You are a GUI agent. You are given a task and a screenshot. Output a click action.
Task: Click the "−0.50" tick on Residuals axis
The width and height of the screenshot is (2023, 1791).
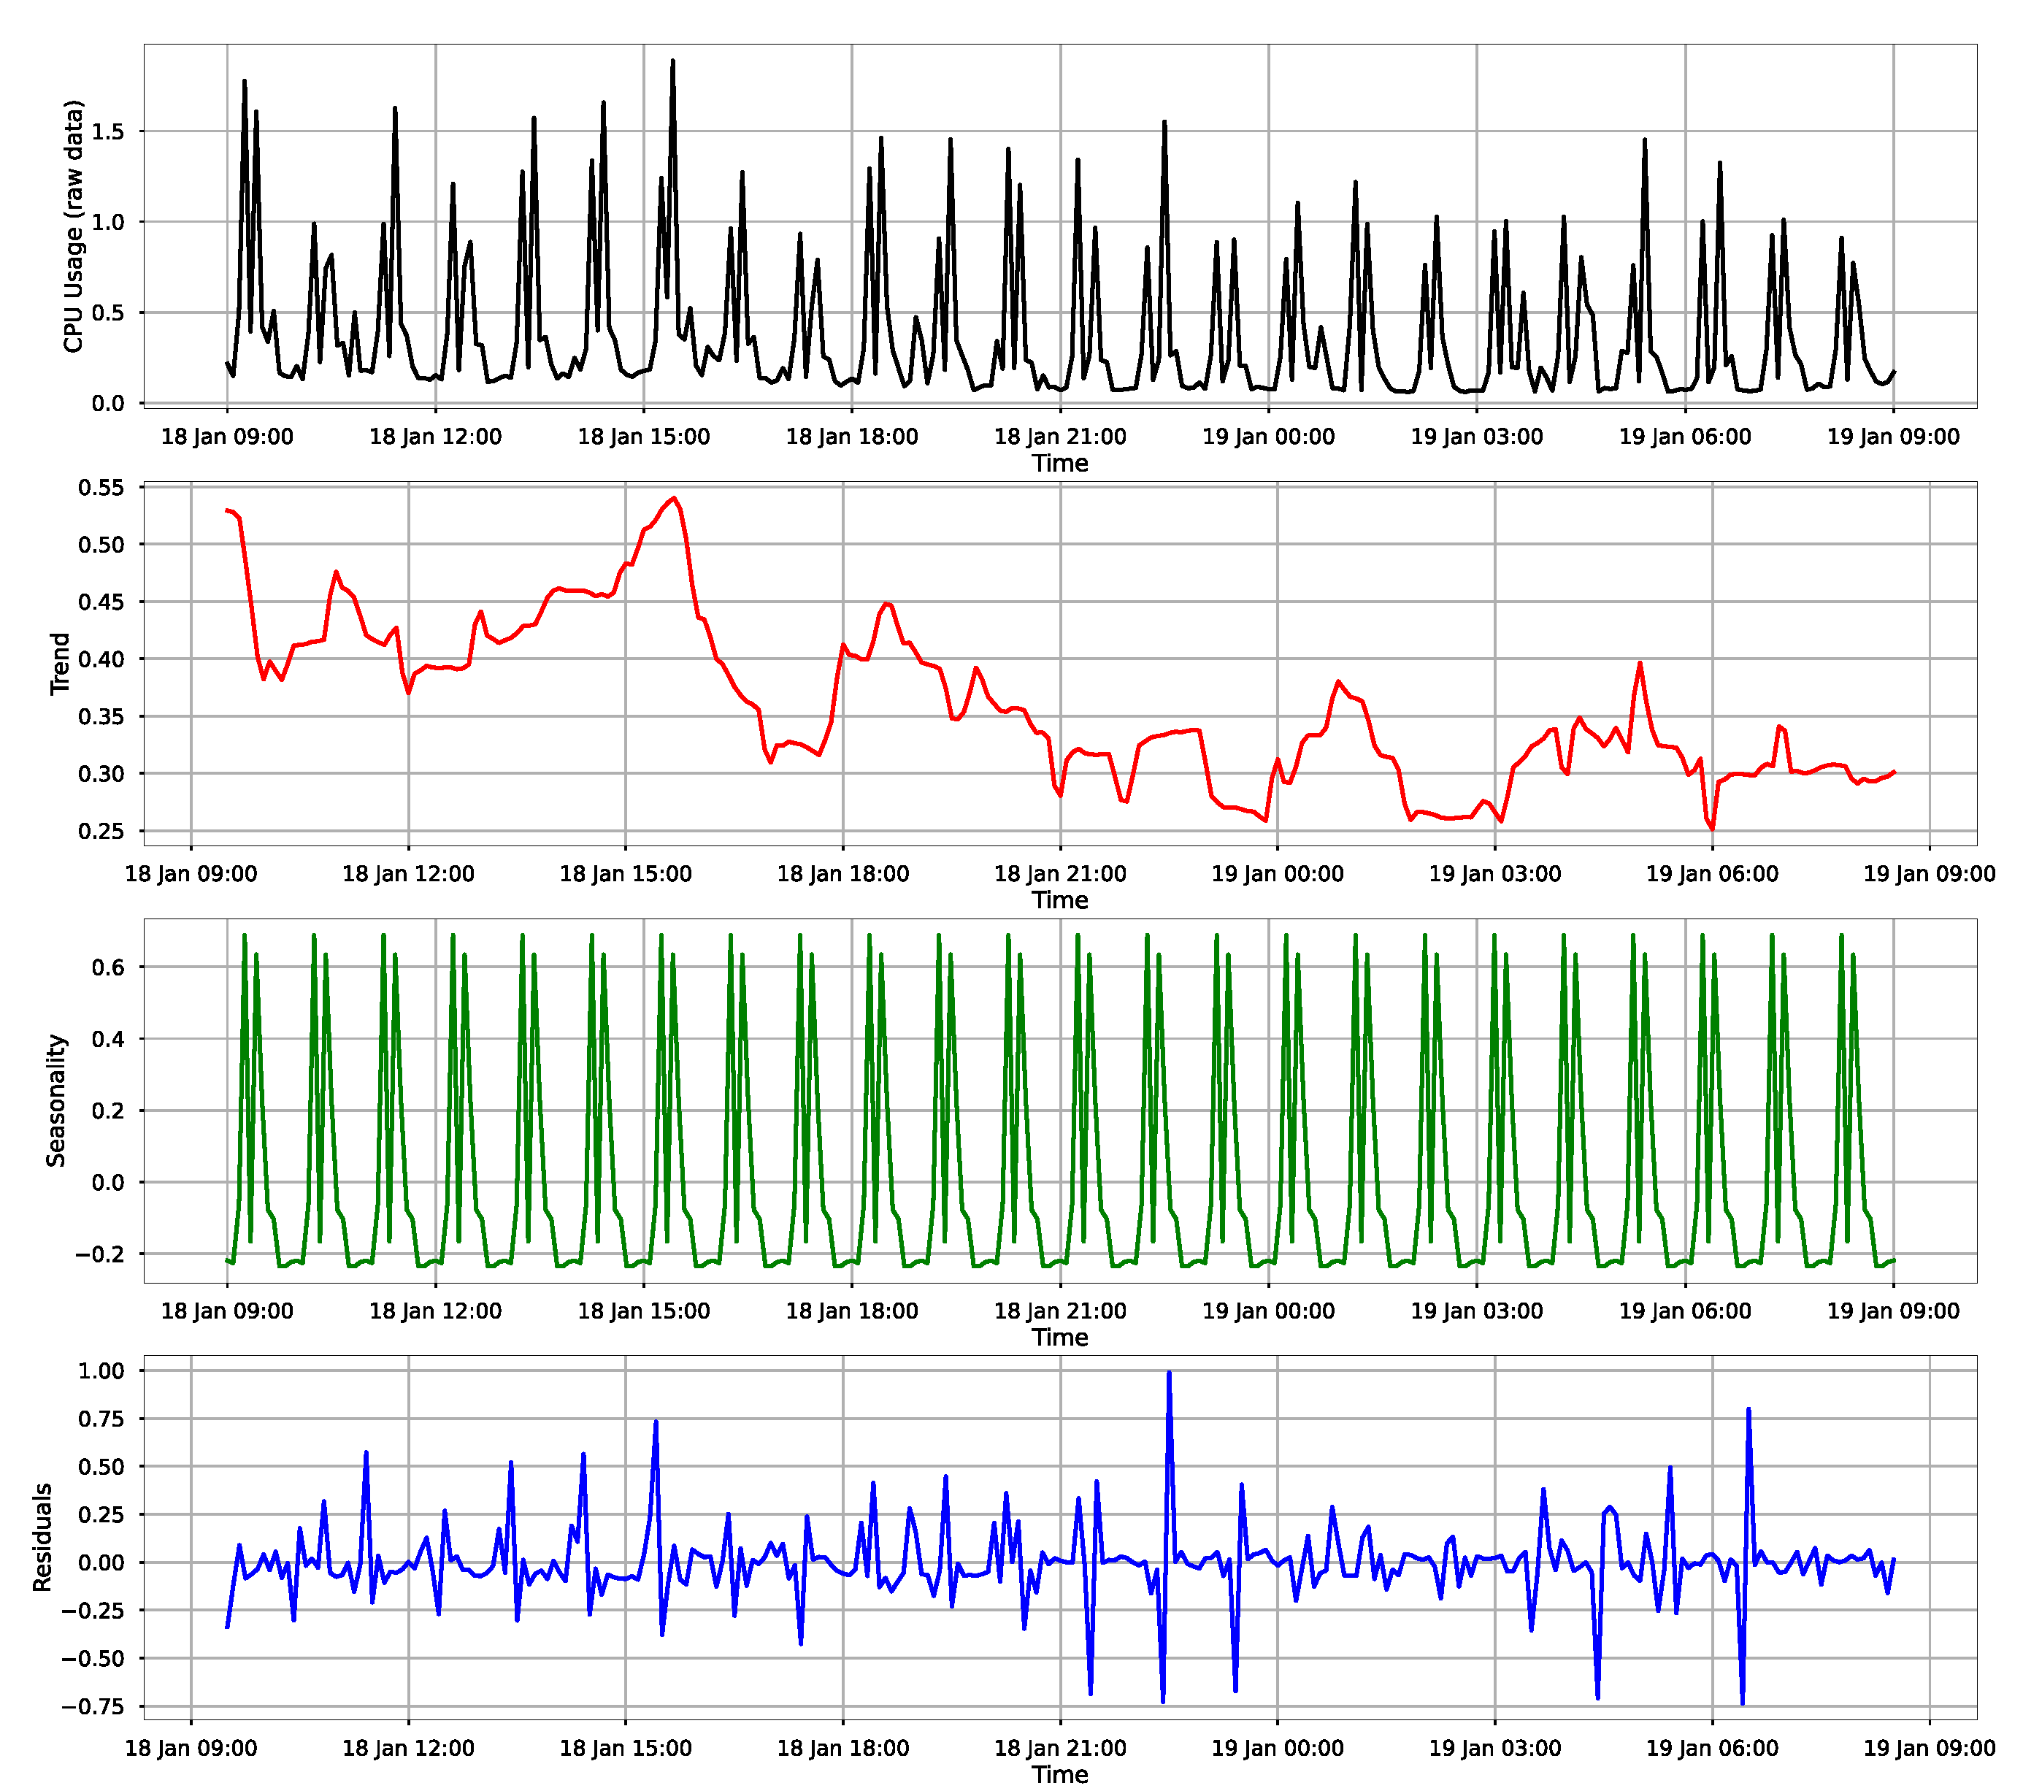tap(93, 1658)
